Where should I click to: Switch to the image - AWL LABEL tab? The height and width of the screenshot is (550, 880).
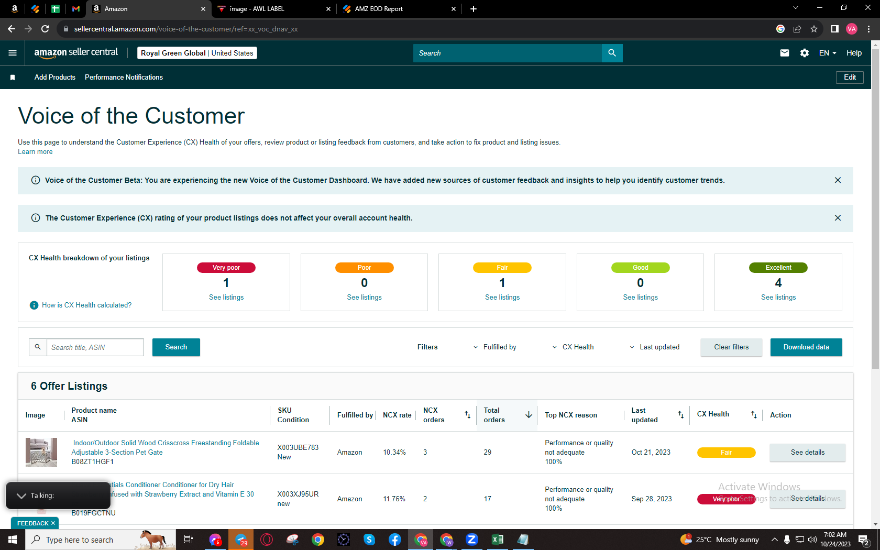[x=273, y=9]
